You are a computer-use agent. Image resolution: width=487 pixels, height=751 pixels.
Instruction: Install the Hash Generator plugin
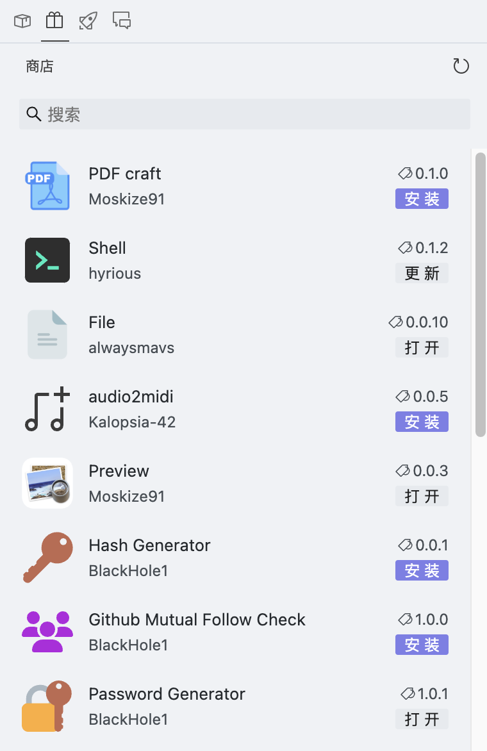point(422,571)
